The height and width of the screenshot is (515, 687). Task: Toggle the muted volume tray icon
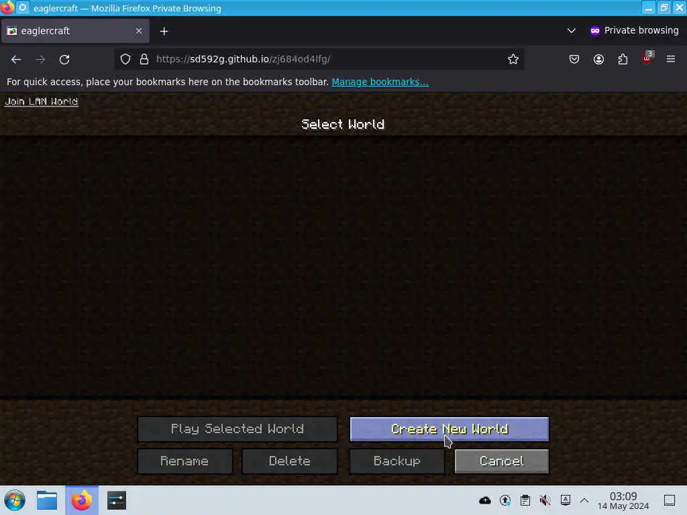coord(545,500)
